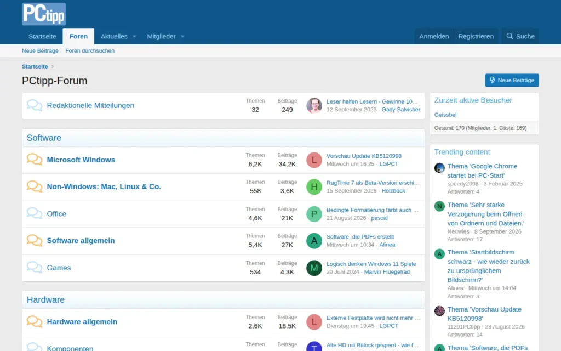Click the Hardware allgemein bubble icon
The height and width of the screenshot is (351, 561).
(x=35, y=321)
